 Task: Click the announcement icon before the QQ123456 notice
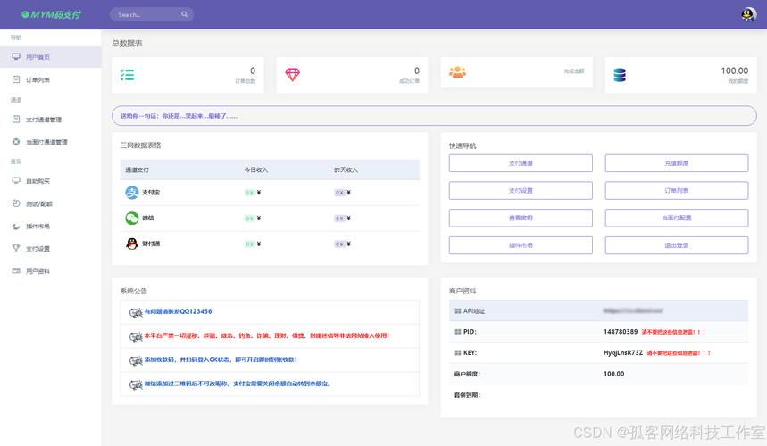pos(136,312)
